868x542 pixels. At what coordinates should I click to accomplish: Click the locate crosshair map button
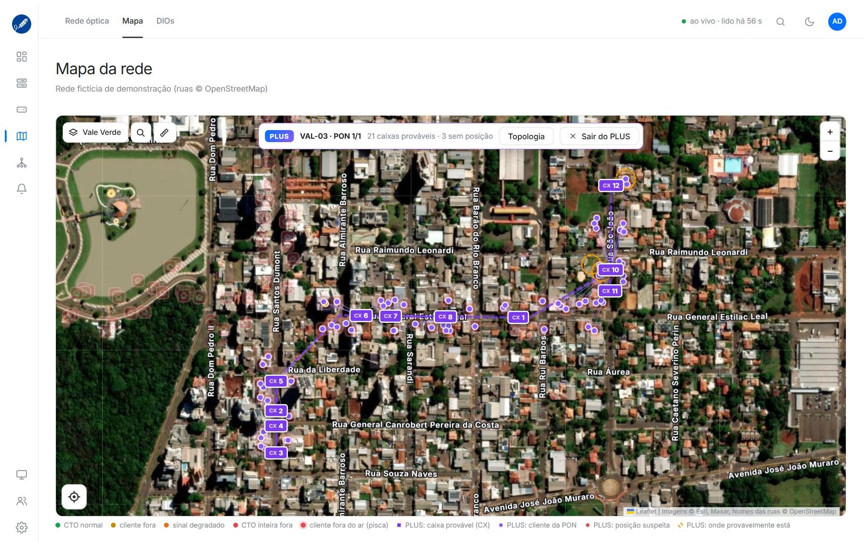pos(74,497)
